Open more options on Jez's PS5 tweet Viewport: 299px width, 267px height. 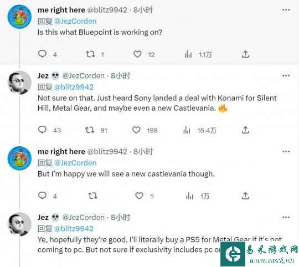tap(286, 217)
